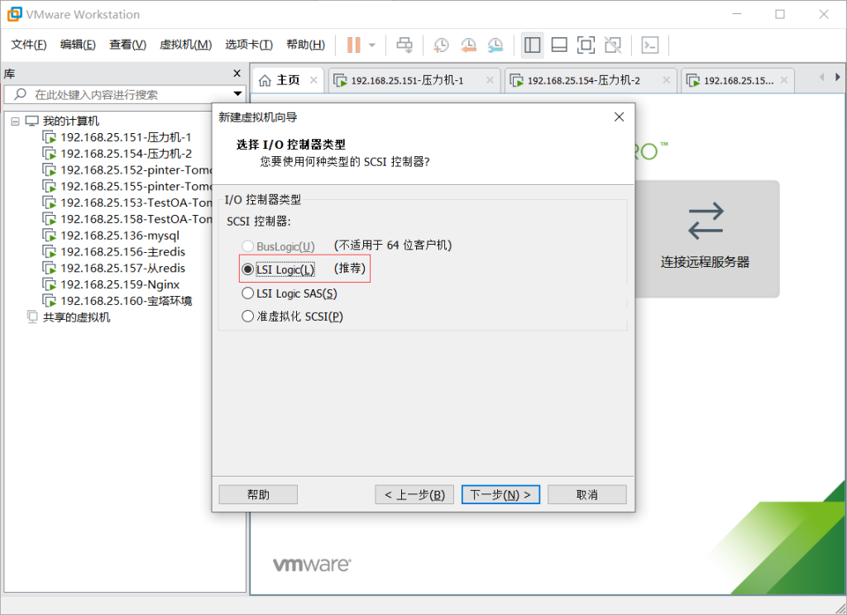
Task: Click the Unity mode toolbar icon
Action: (x=613, y=45)
